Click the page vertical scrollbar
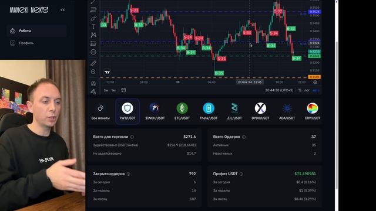The height and width of the screenshot is (211, 376). click(x=337, y=115)
